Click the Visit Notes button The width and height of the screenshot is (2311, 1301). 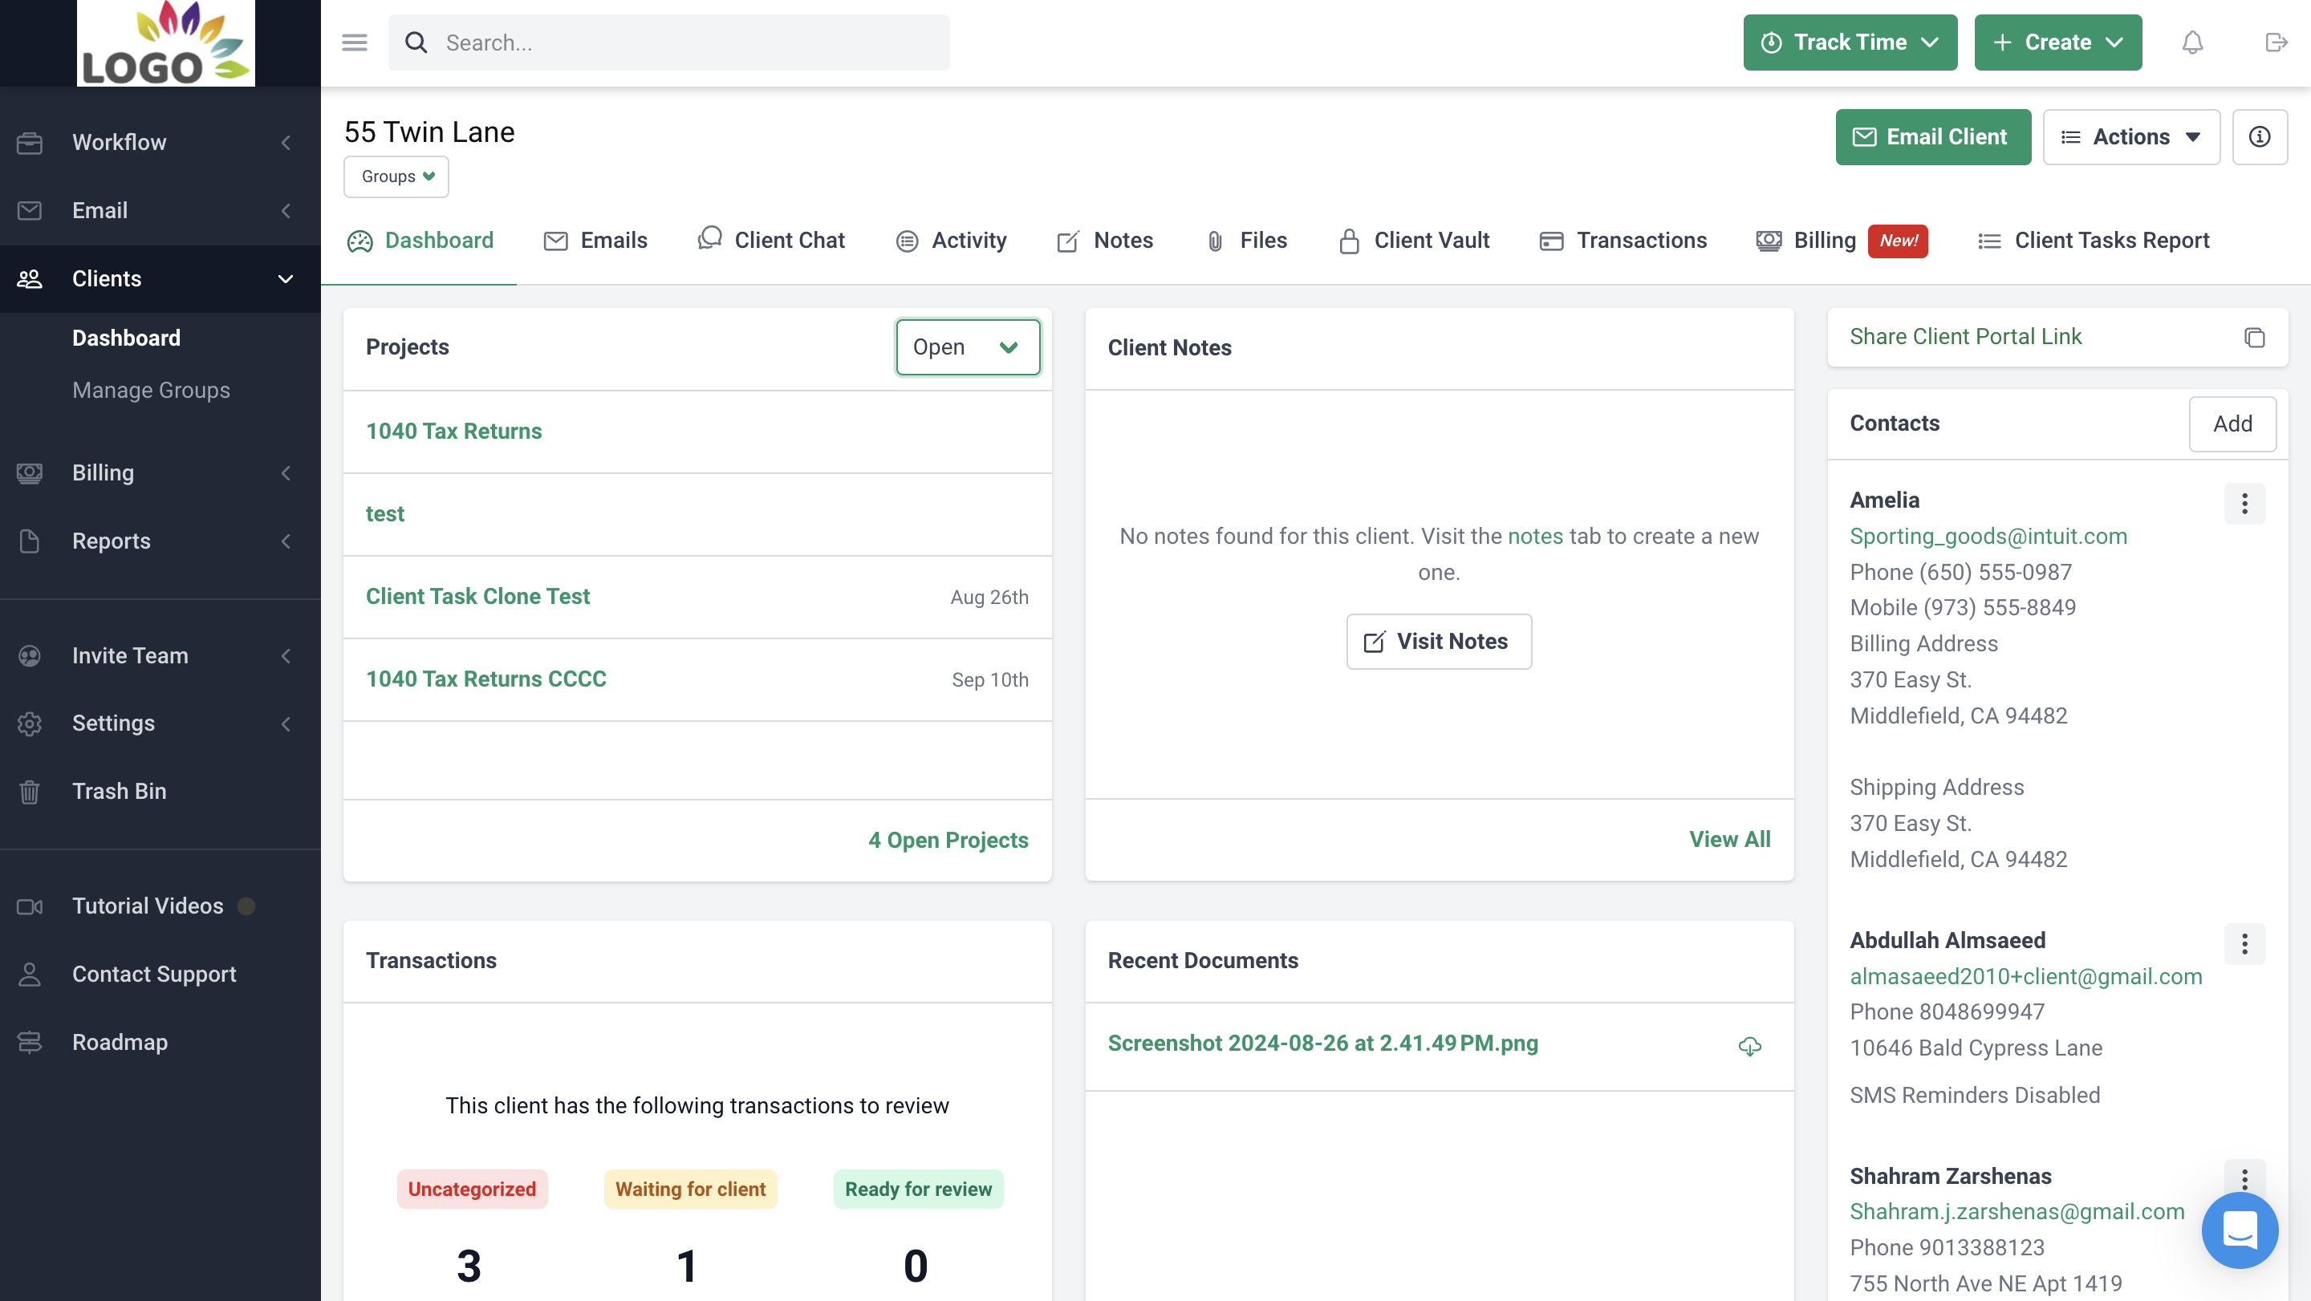click(1438, 641)
